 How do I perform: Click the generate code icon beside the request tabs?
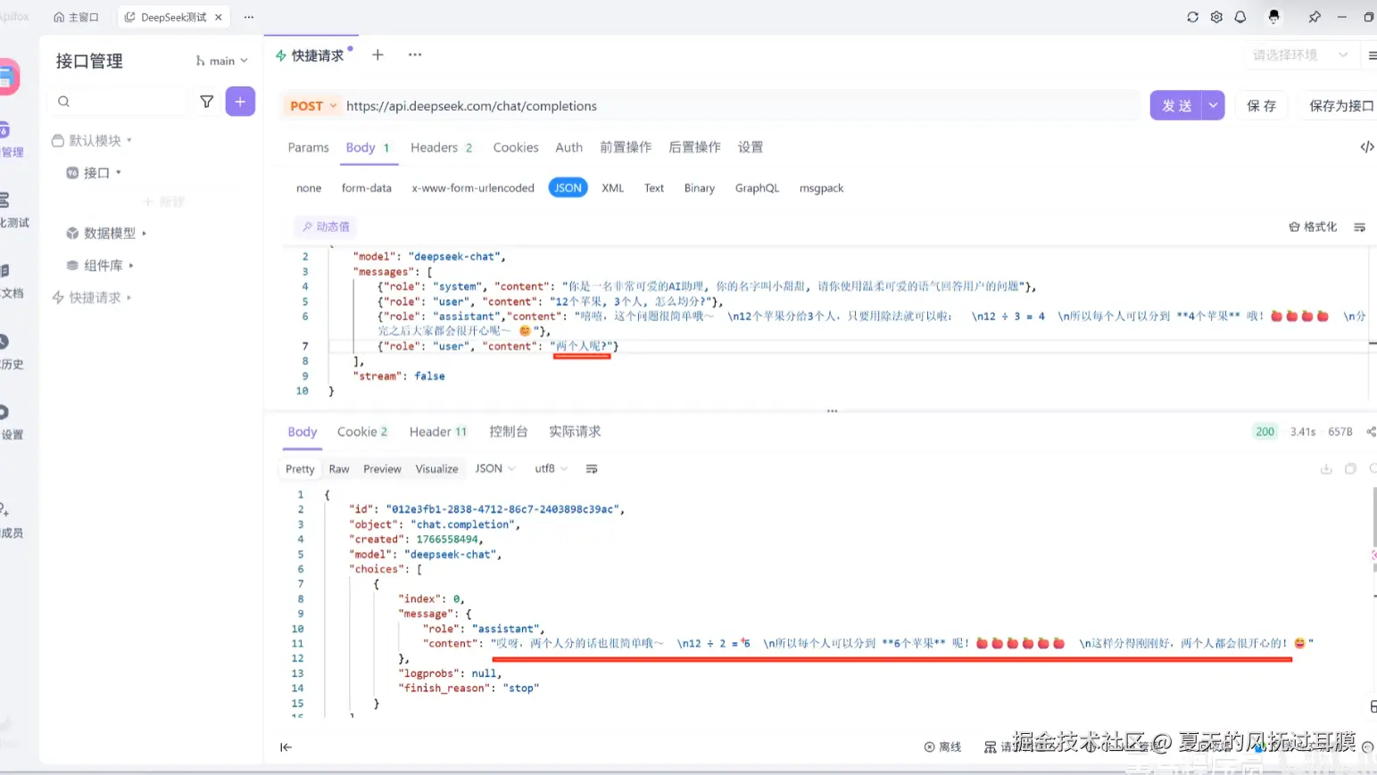[1366, 147]
